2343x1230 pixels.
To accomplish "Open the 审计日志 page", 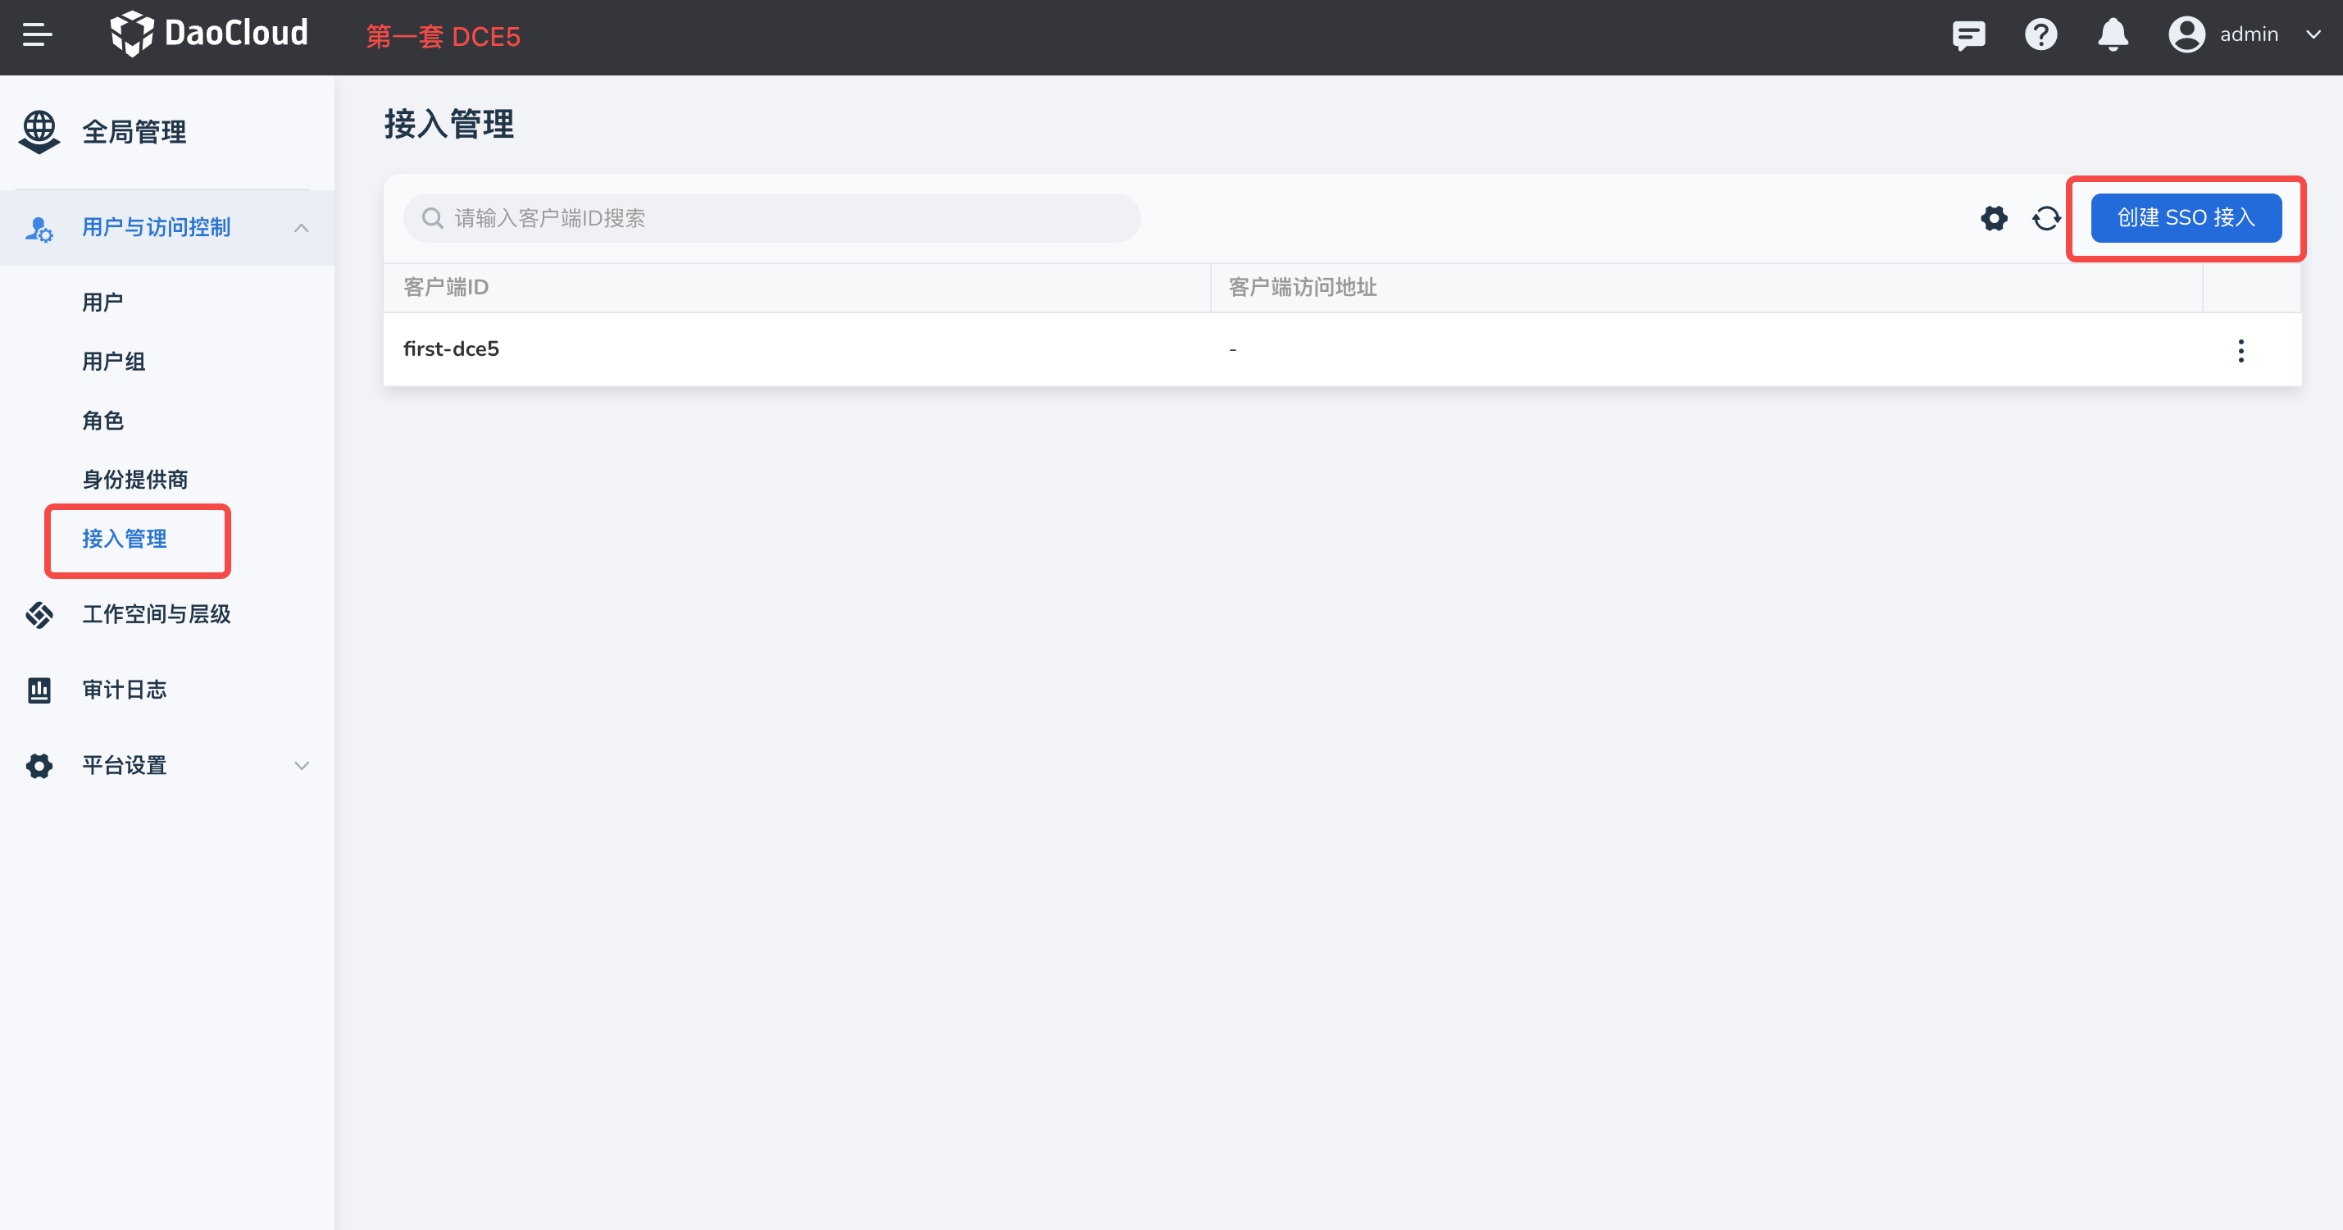I will pyautogui.click(x=125, y=690).
